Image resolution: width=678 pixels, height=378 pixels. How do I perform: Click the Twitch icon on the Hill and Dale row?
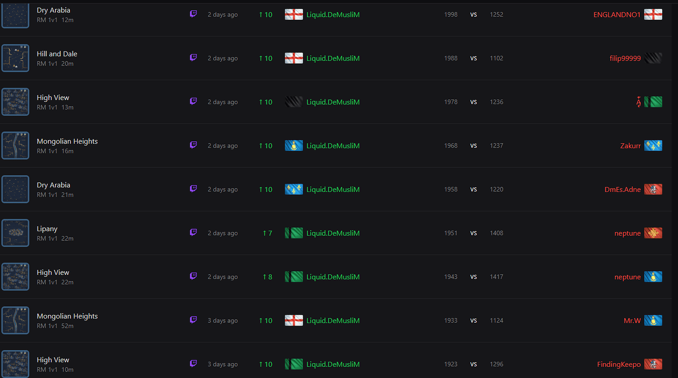(x=193, y=57)
